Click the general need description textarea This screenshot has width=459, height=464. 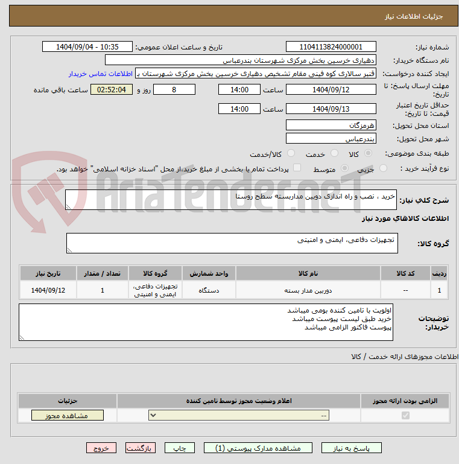point(231,200)
